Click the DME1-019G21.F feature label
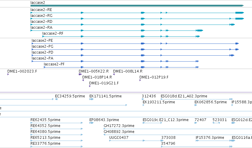This screenshot has width=252, height=148. click(104, 83)
